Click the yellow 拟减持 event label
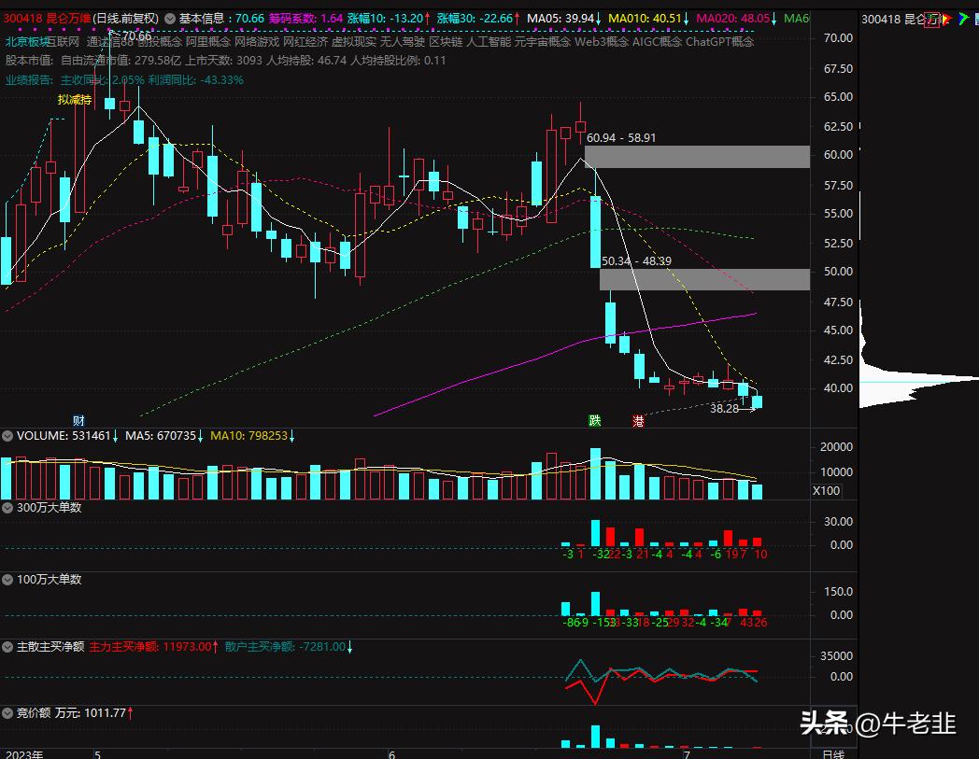 75,99
